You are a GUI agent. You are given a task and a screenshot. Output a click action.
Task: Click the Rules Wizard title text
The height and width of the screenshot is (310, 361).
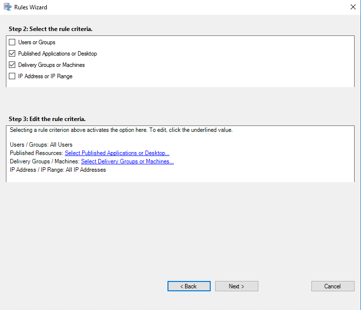tap(30, 7)
